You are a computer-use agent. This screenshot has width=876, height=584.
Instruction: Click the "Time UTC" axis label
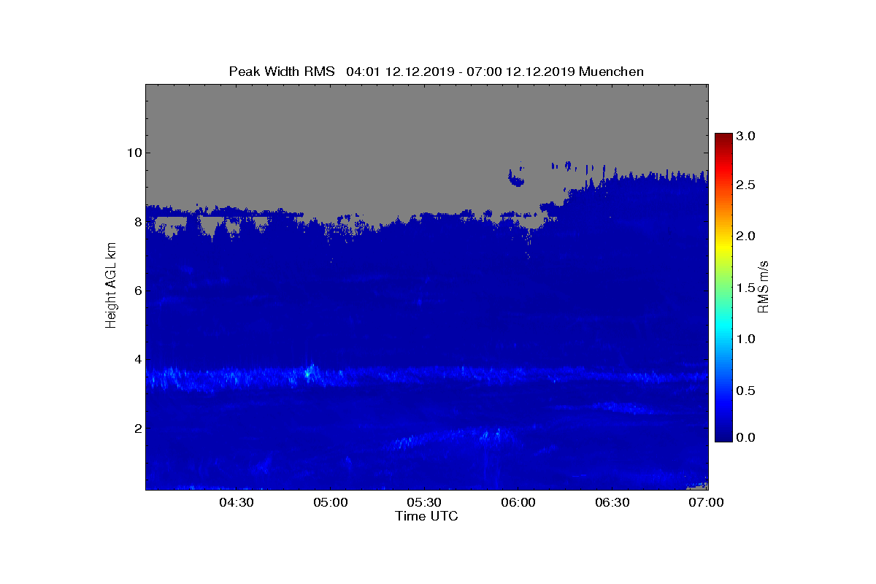(427, 516)
